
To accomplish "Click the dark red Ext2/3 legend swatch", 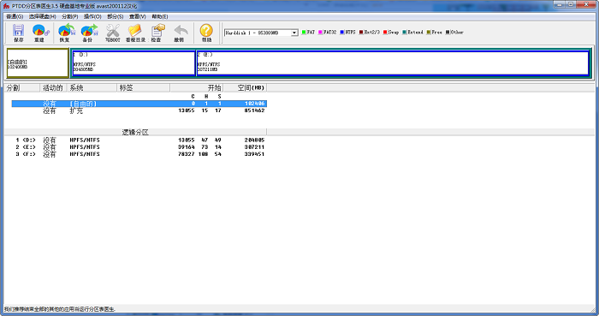I will (x=361, y=32).
